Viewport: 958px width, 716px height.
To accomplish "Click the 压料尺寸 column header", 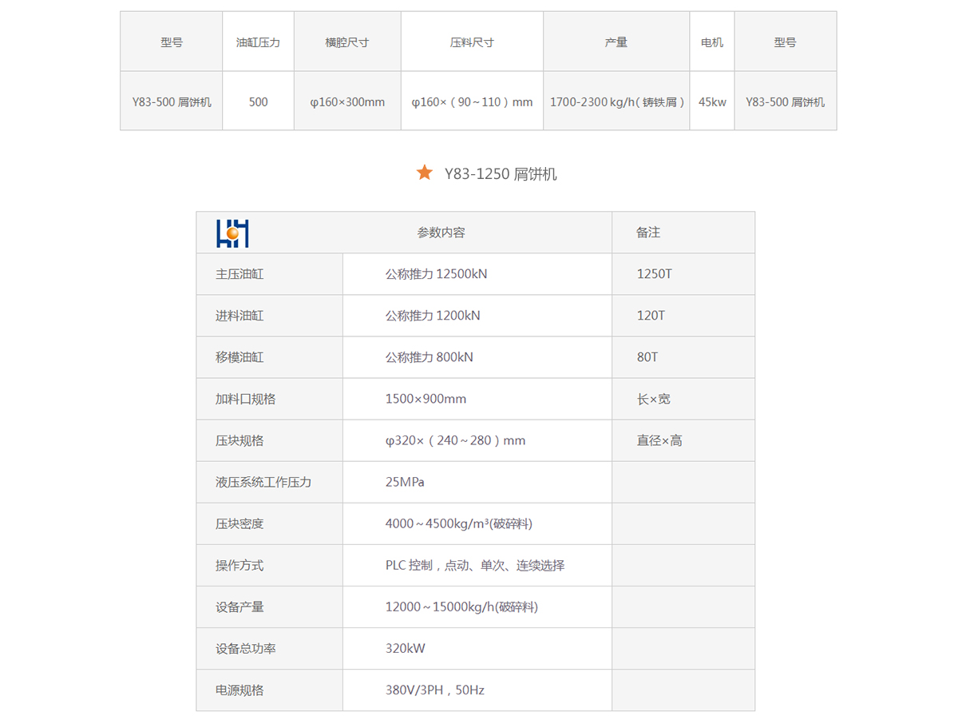I will pos(472,42).
